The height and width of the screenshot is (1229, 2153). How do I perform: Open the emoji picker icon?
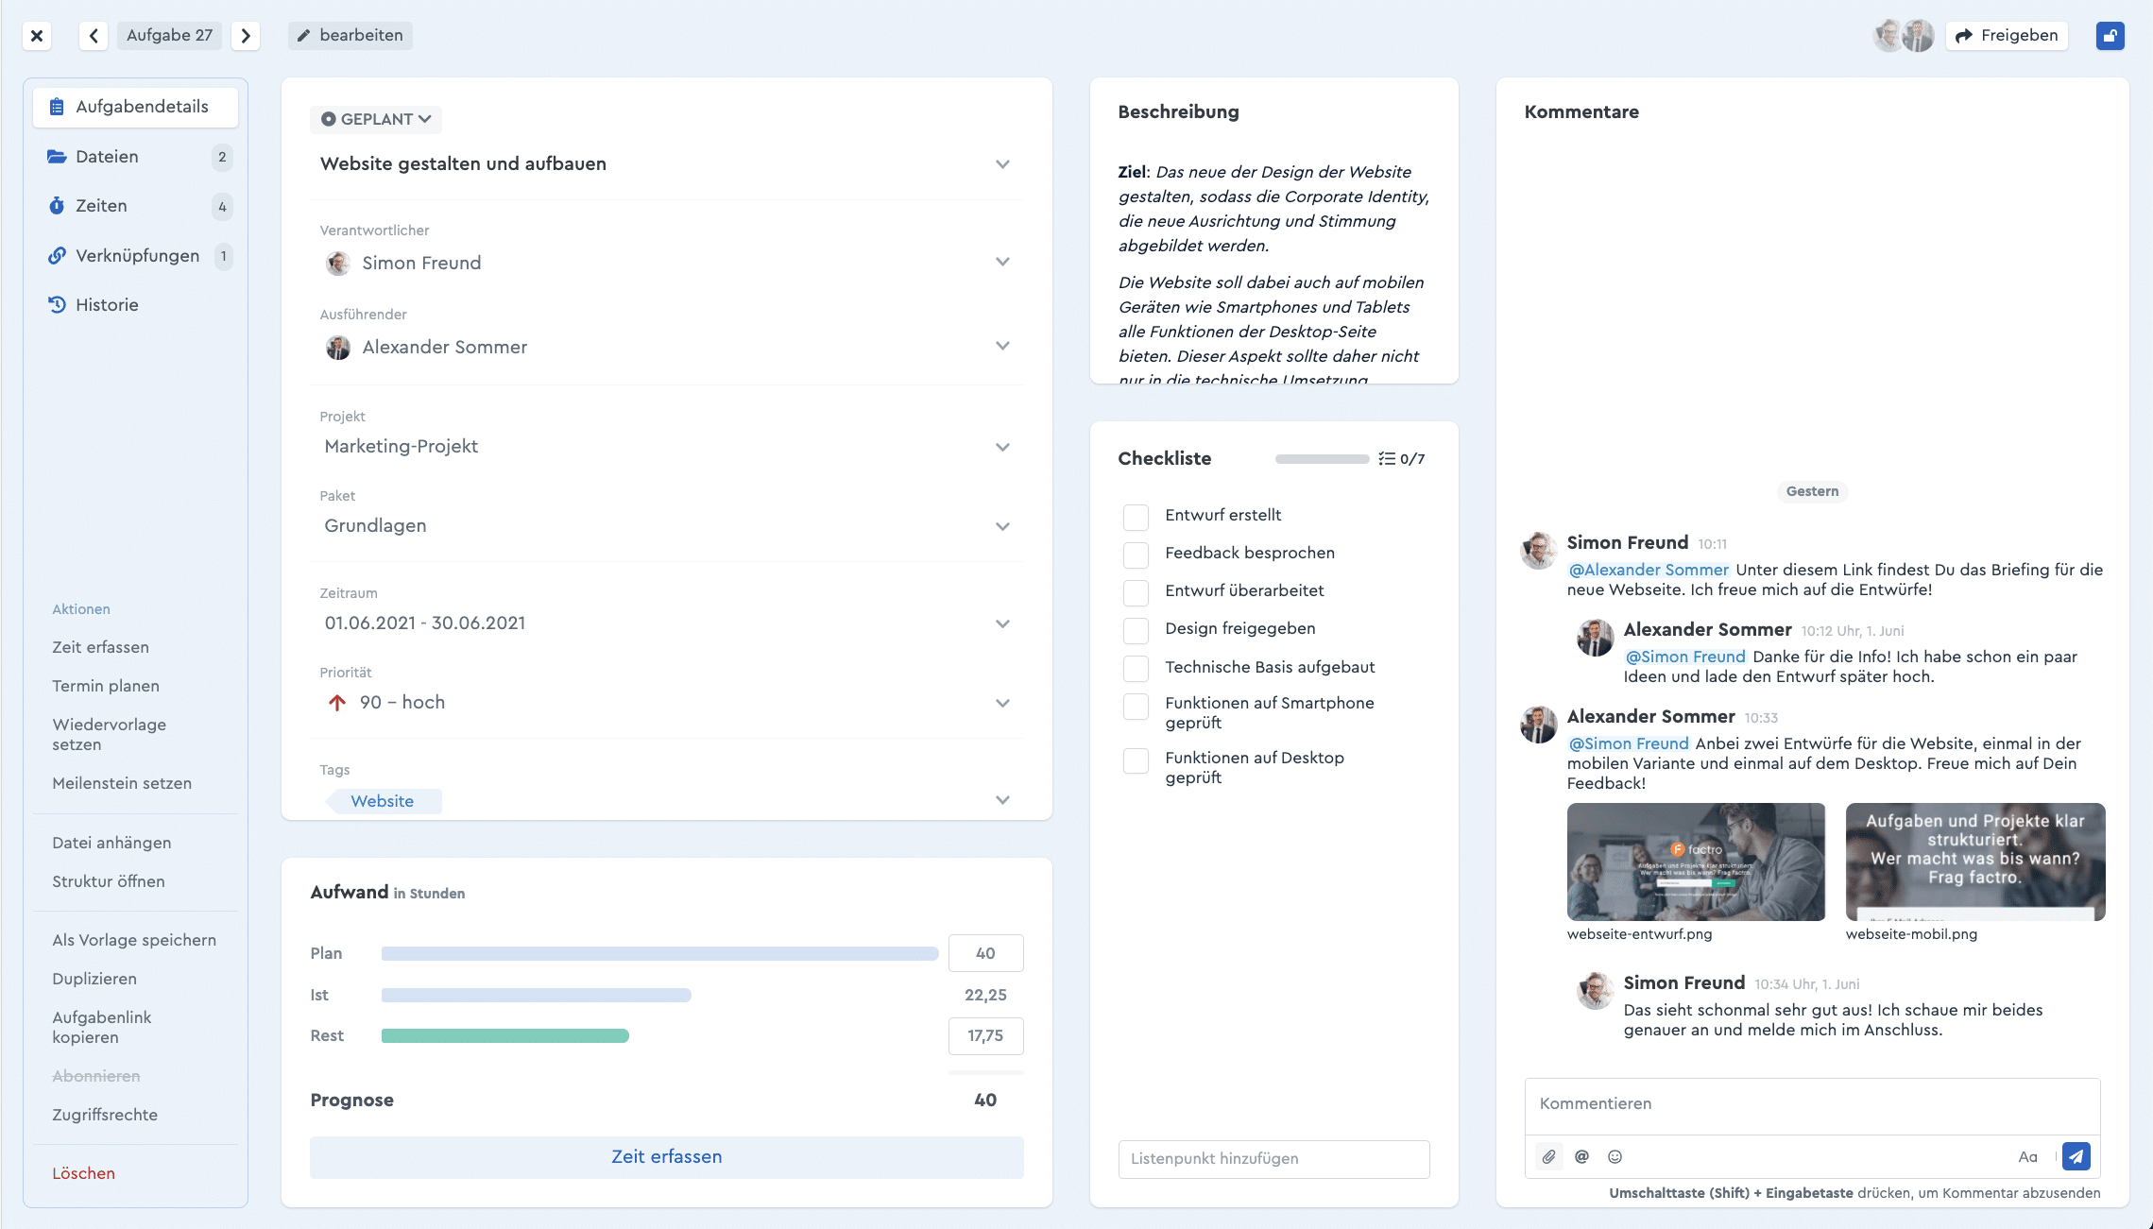point(1615,1156)
